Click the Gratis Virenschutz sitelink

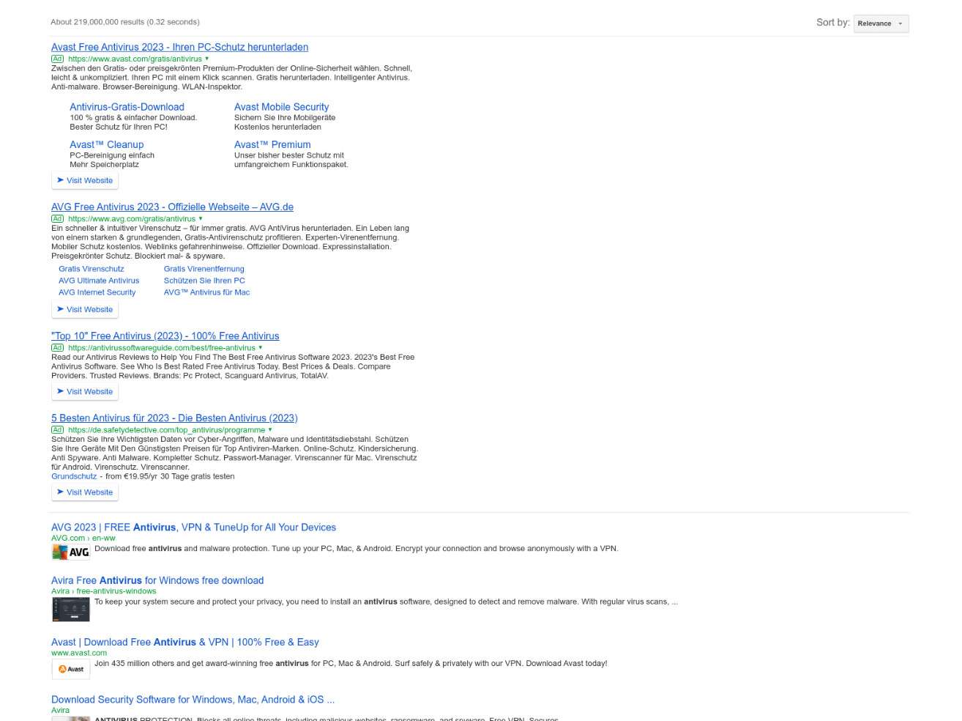(x=91, y=269)
